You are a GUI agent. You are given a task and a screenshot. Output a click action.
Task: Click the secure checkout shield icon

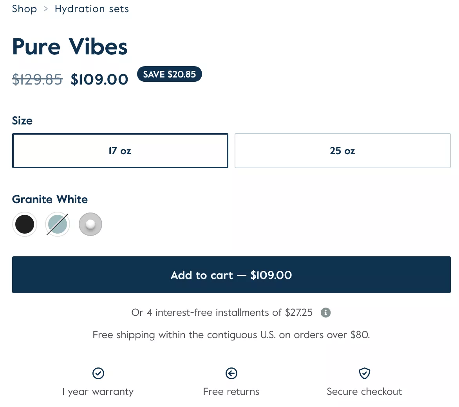click(365, 373)
